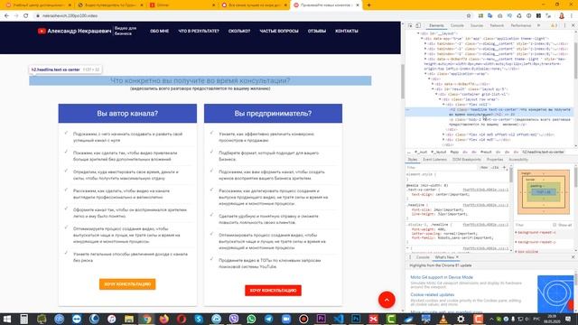Viewport: 578px width, 325px height.
Task: Click the YouTube logo in the site header
Action: tap(42, 31)
